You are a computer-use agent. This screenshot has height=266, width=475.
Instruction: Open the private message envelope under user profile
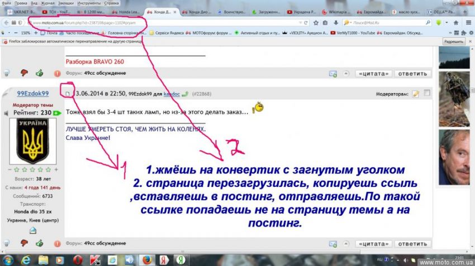tap(32, 230)
